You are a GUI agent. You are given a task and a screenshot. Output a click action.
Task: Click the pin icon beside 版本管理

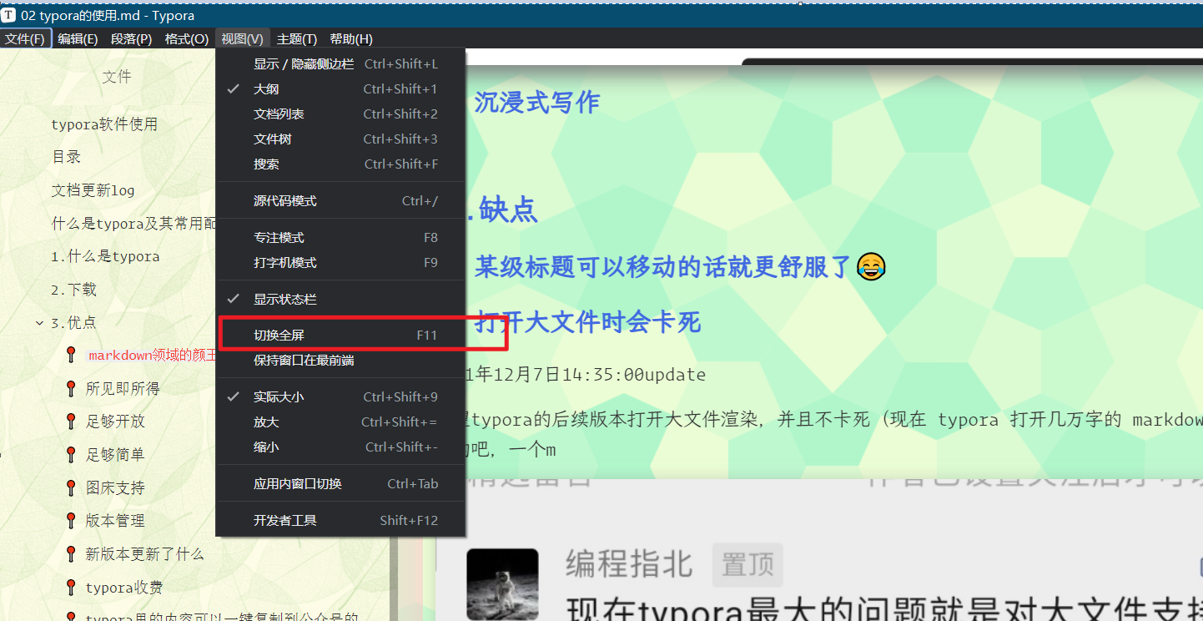pos(71,521)
